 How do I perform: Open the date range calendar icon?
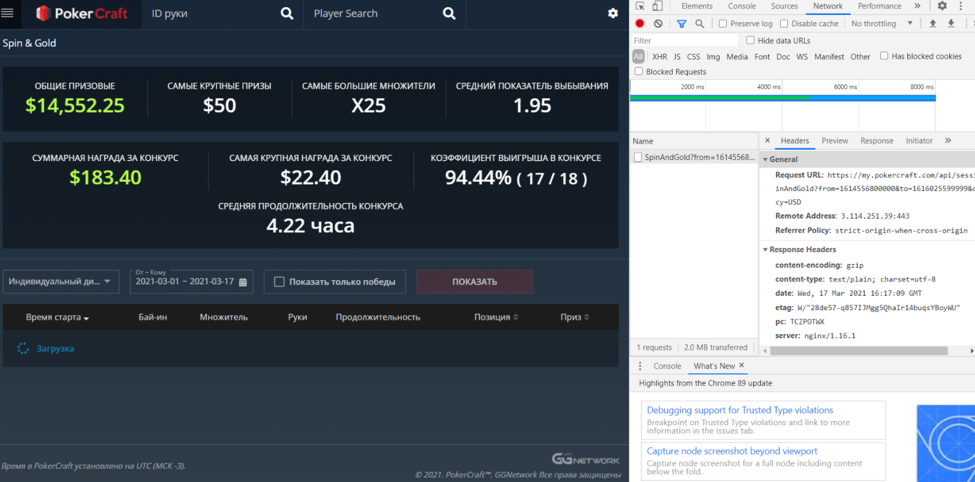tap(243, 282)
